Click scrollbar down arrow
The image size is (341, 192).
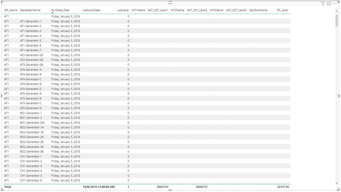(337, 183)
